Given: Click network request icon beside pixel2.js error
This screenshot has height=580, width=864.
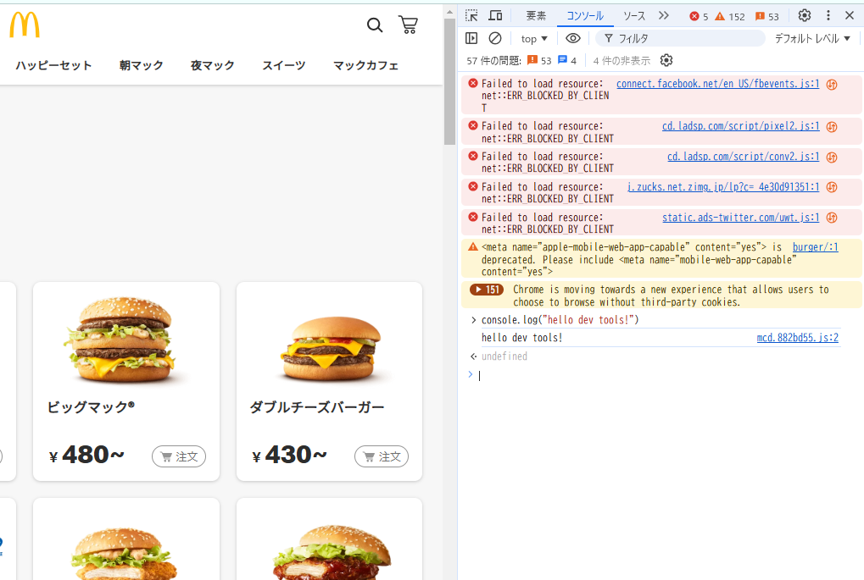Looking at the screenshot, I should point(832,126).
